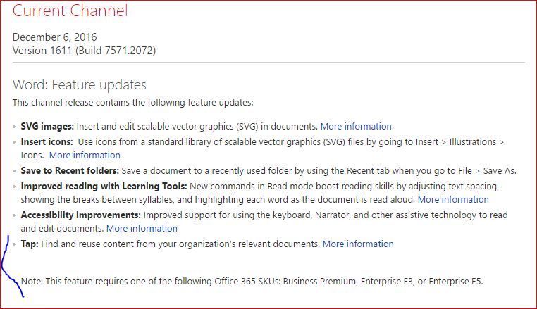Click the Current Channel heading
This screenshot has width=537, height=309.
click(70, 11)
